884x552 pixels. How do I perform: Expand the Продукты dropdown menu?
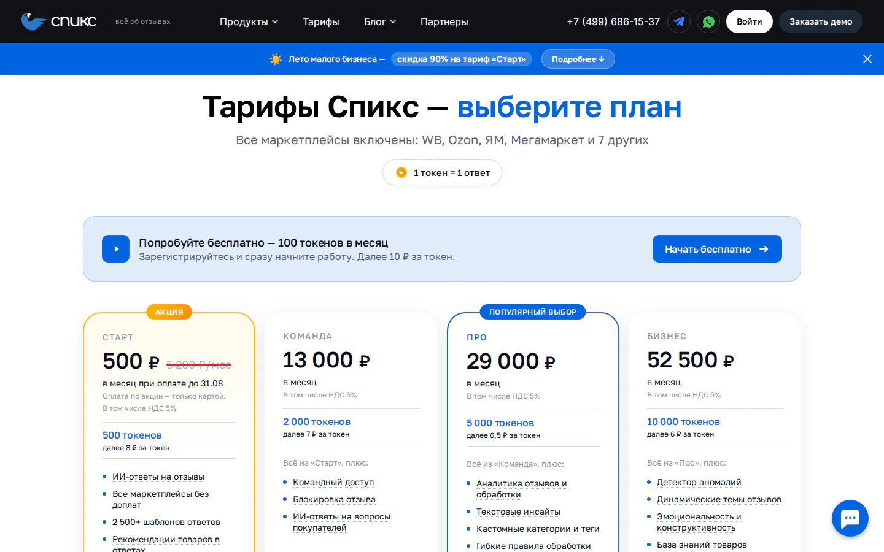(x=249, y=21)
